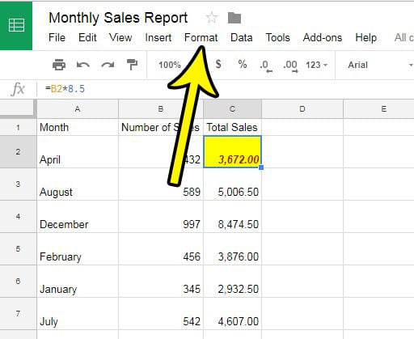This screenshot has width=414, height=339.
Task: Select row 3 header
Action: pyautogui.click(x=18, y=184)
